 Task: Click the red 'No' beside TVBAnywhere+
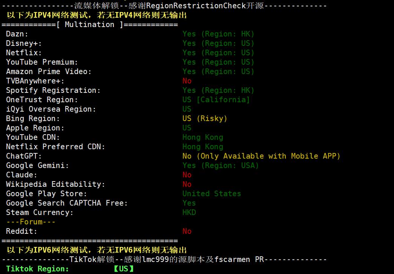[x=187, y=81]
